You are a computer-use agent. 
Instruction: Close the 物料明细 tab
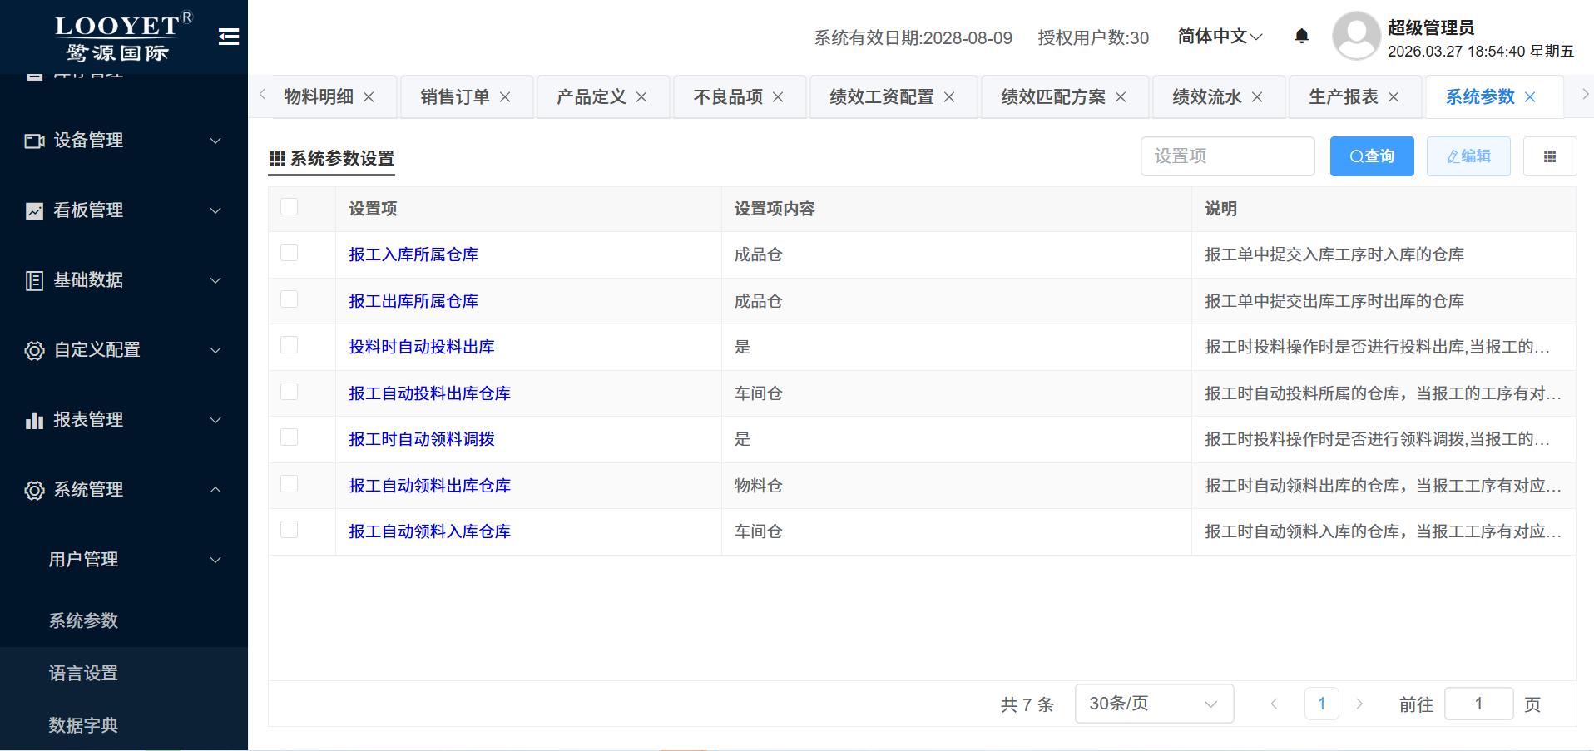pyautogui.click(x=369, y=97)
